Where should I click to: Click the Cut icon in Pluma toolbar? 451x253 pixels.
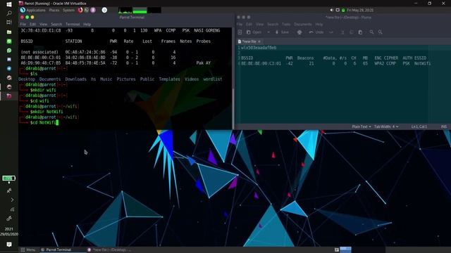click(x=342, y=32)
